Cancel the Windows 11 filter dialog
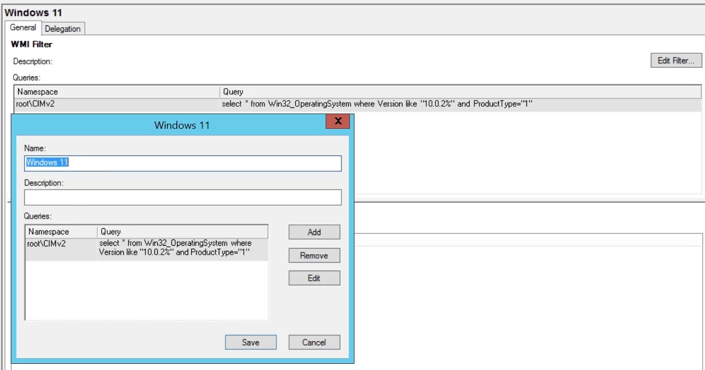Screen dimensions: 705x370 [314, 342]
